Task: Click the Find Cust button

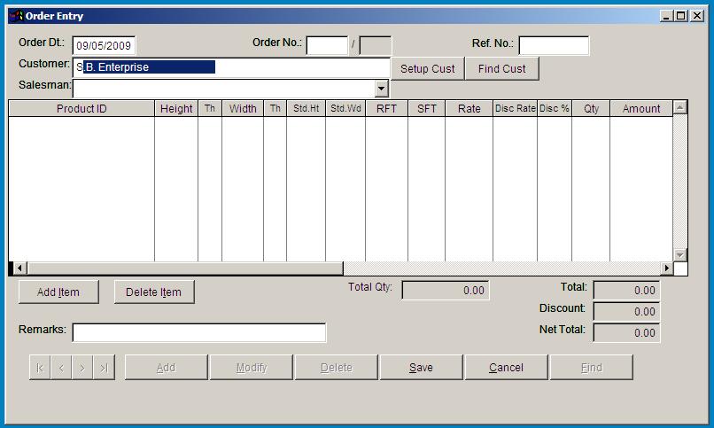Action: tap(502, 68)
